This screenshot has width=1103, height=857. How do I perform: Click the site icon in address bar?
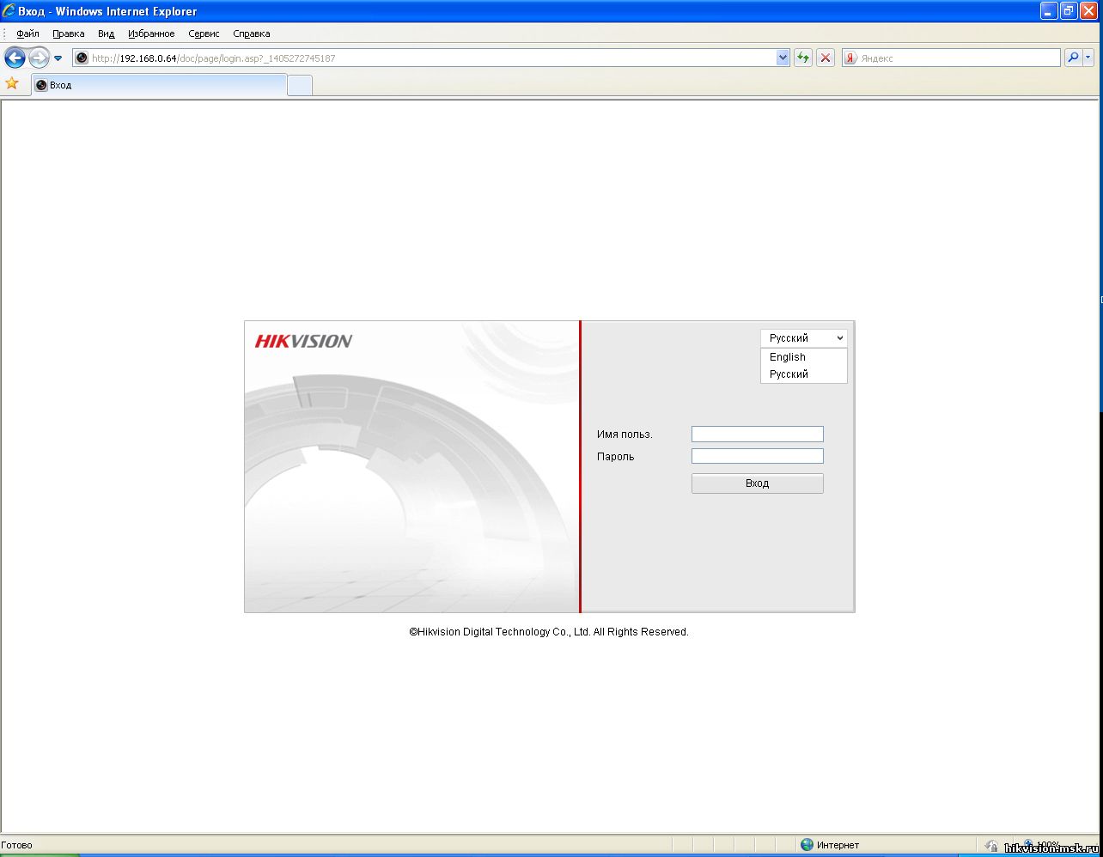(82, 58)
